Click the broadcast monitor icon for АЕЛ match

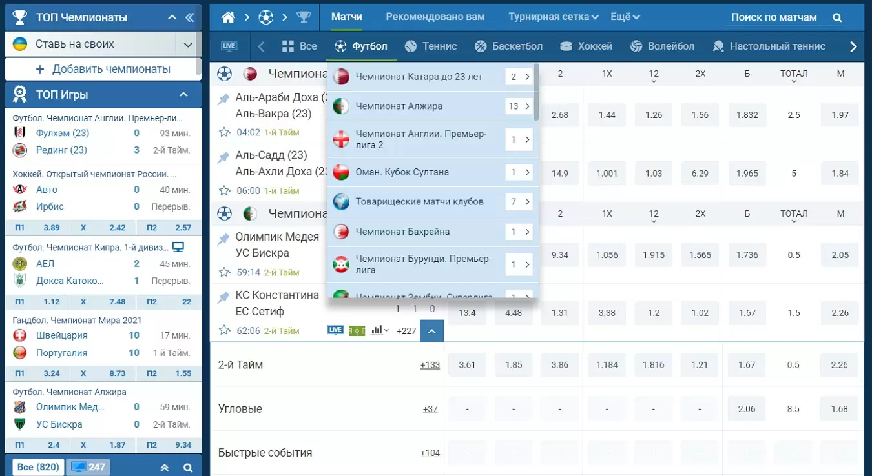coord(179,247)
